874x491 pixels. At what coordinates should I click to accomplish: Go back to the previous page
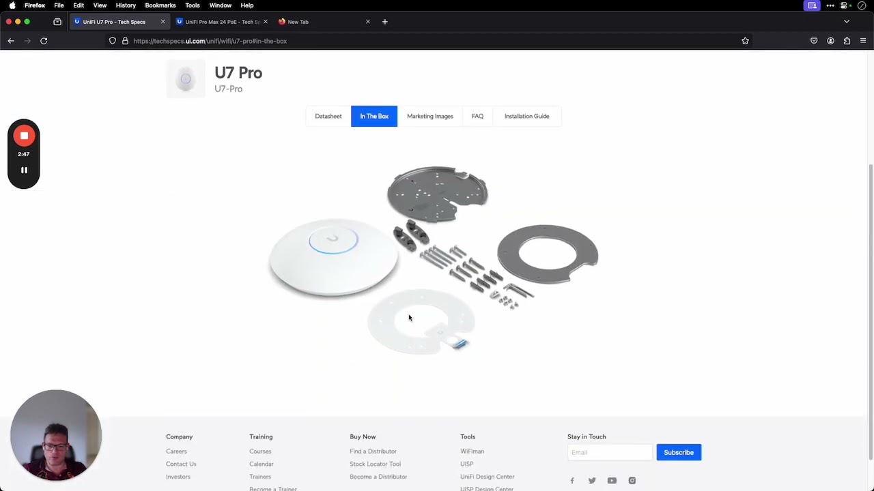[x=11, y=41]
